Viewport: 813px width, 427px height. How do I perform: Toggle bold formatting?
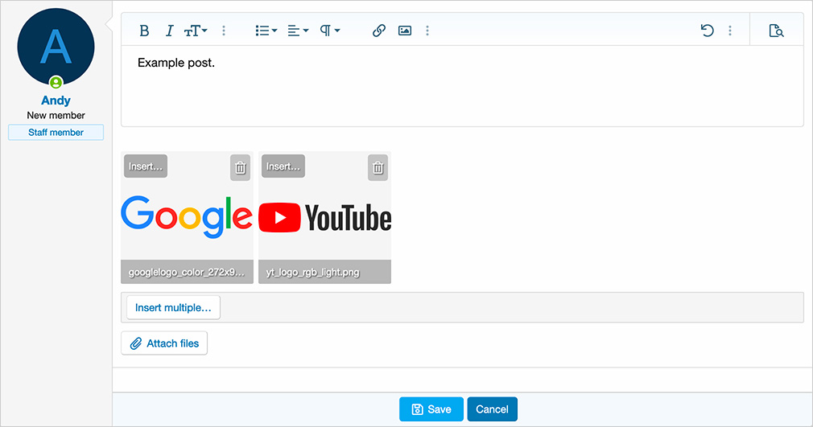coord(144,31)
